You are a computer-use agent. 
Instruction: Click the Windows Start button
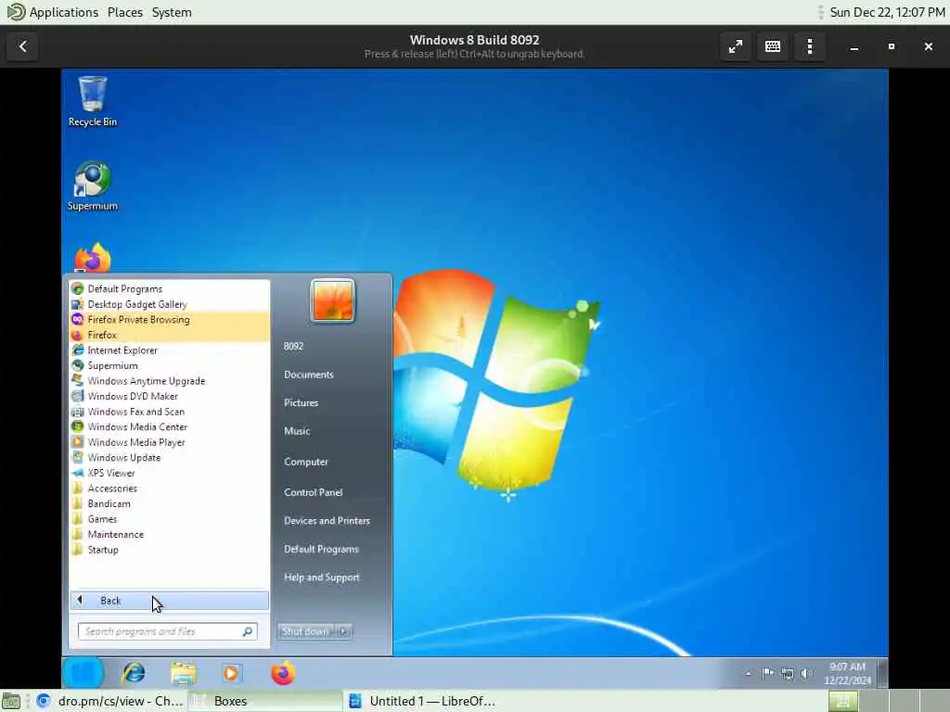(83, 673)
